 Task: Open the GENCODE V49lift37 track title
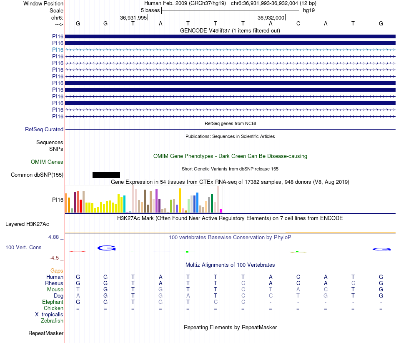[230, 30]
